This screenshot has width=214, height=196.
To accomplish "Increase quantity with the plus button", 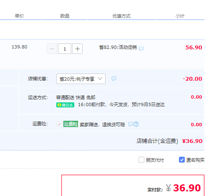I will point(78,49).
